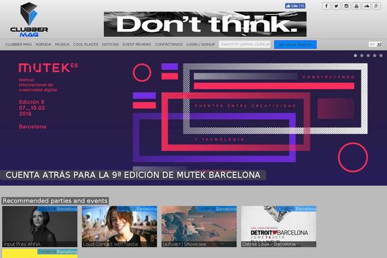387x258 pixels.
Task: Click the Facebook Like button
Action: [295, 6]
